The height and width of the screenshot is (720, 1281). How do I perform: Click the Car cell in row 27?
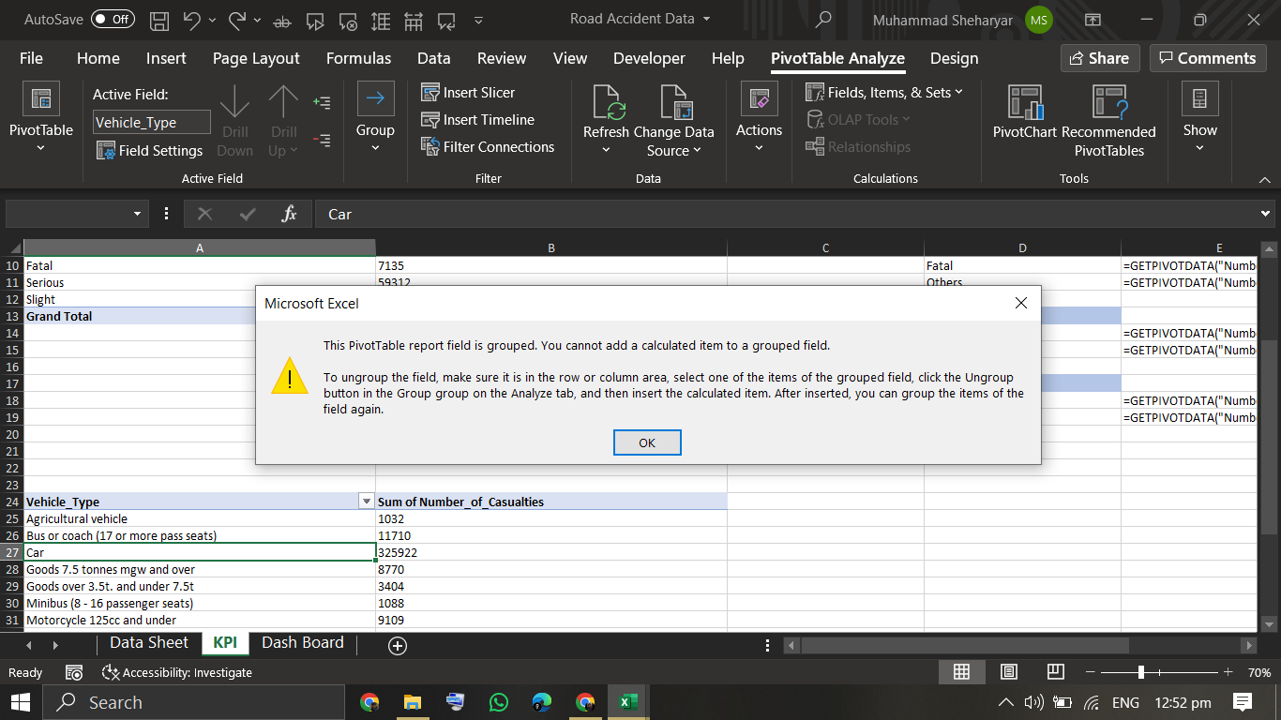pos(199,552)
